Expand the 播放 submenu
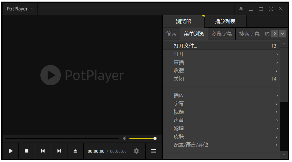Viewport: 292px width, 162px height. (x=221, y=95)
